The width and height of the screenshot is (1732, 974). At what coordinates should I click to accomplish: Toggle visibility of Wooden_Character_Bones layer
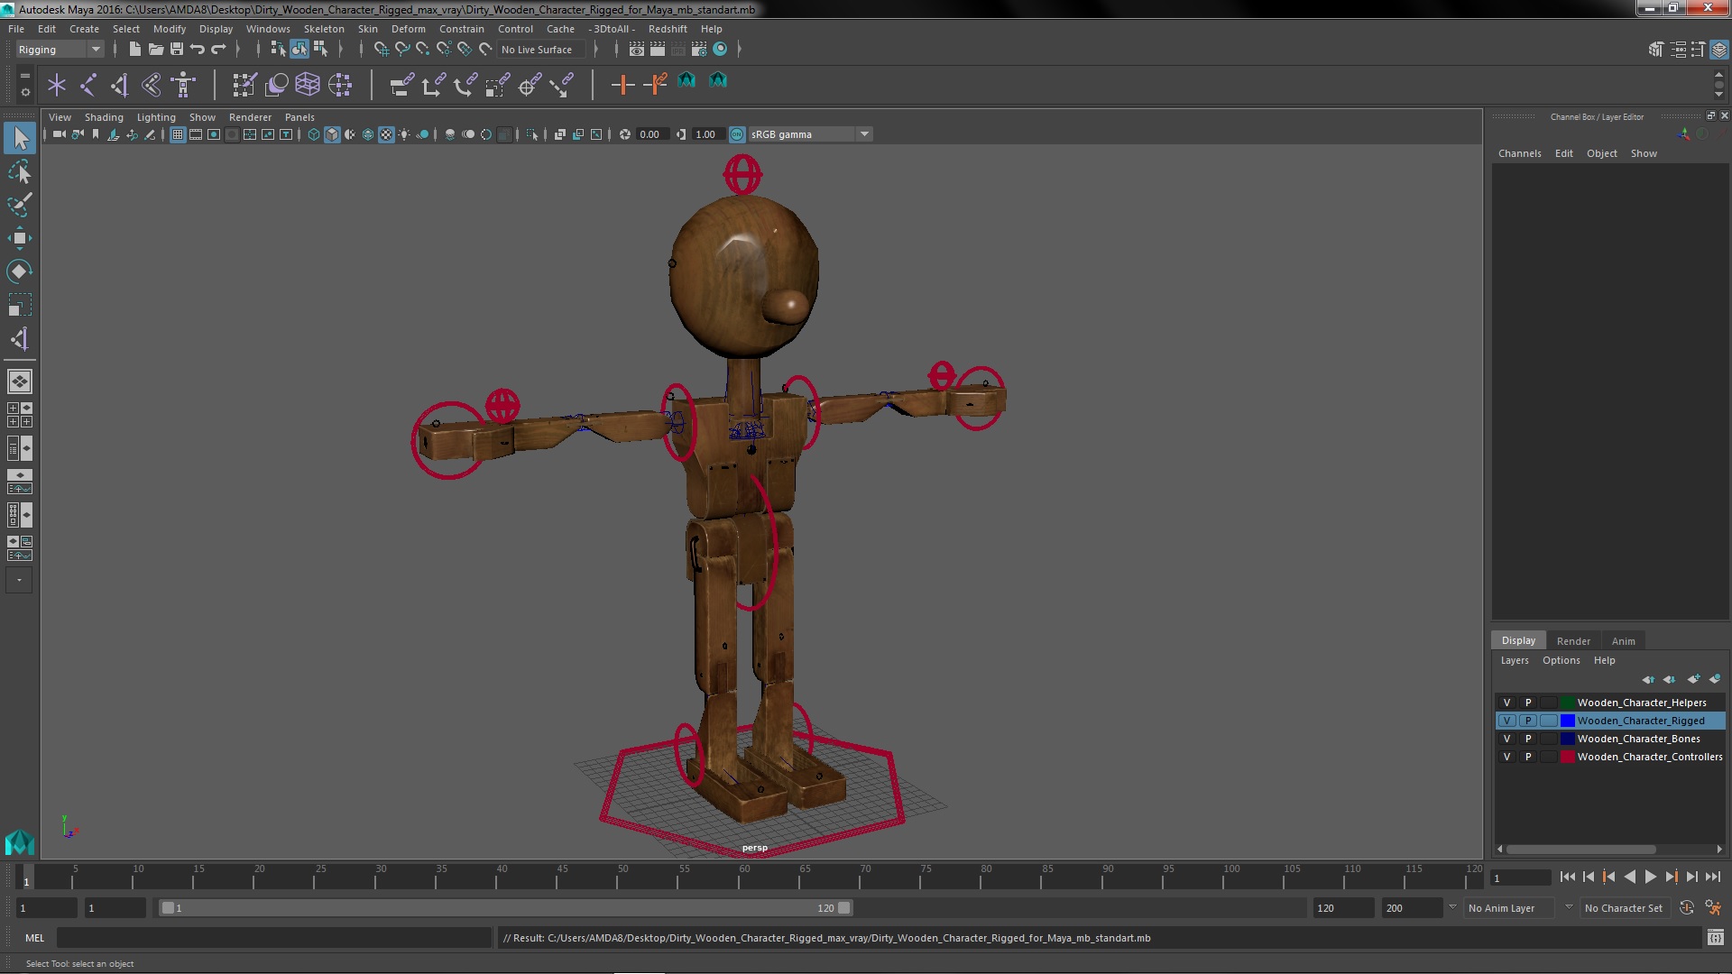point(1506,739)
